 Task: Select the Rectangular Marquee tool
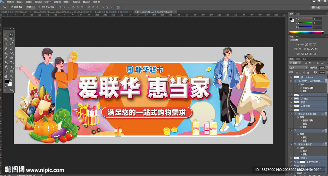click(6, 34)
